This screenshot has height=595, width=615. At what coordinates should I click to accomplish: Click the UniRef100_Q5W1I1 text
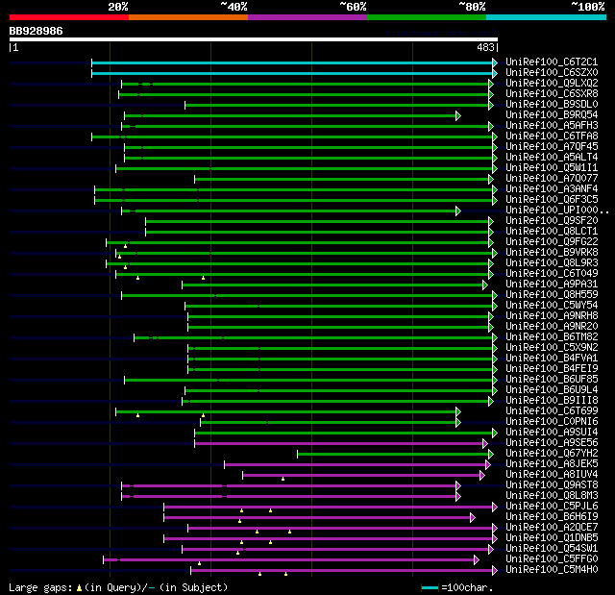point(552,168)
